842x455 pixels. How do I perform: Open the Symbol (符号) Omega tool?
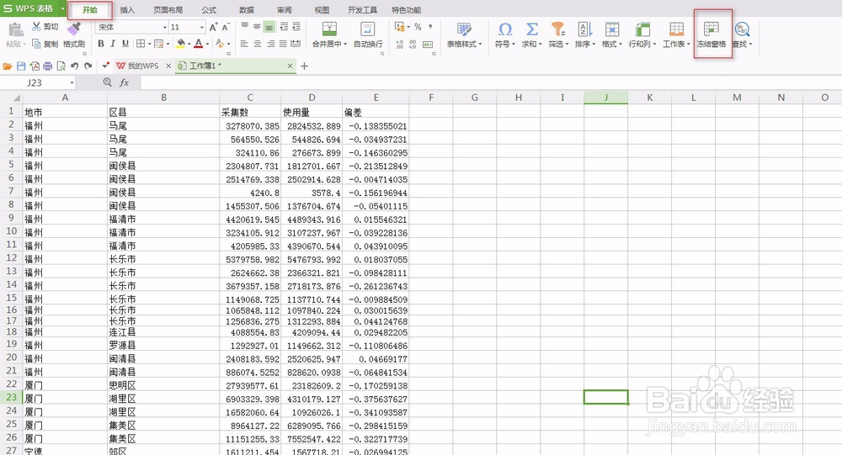pos(504,29)
